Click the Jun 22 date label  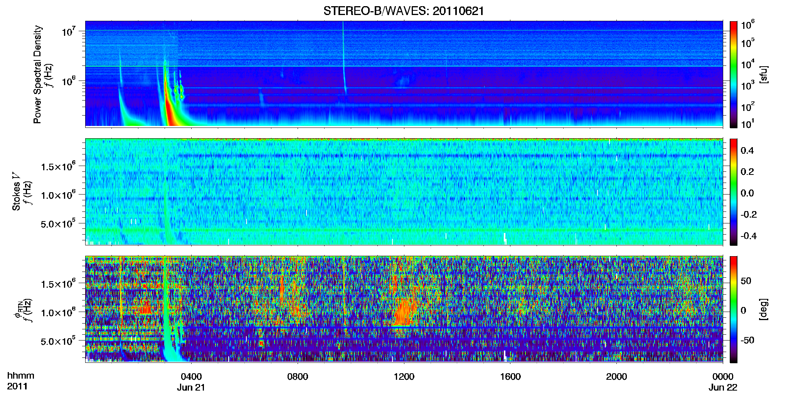pos(723,387)
